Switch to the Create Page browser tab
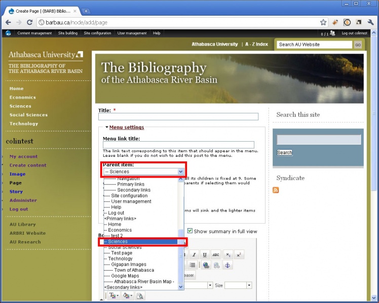The height and width of the screenshot is (303, 379). click(43, 11)
